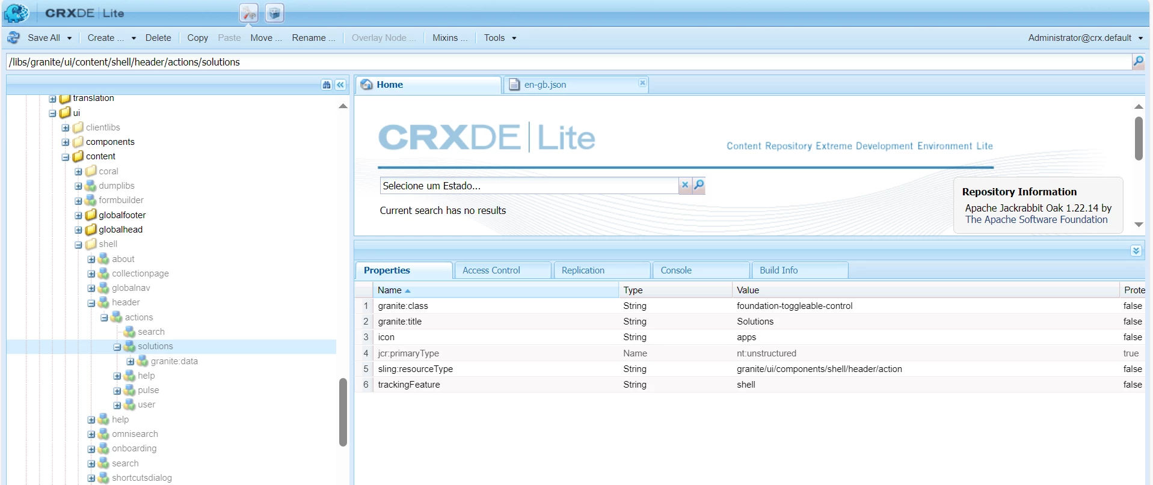Switch to the Console tab
This screenshot has width=1153, height=485.
click(701, 270)
